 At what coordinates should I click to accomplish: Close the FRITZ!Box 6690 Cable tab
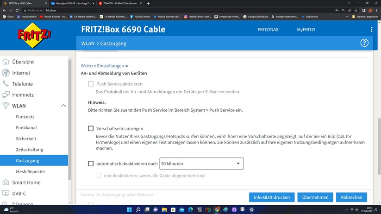click(46, 3)
